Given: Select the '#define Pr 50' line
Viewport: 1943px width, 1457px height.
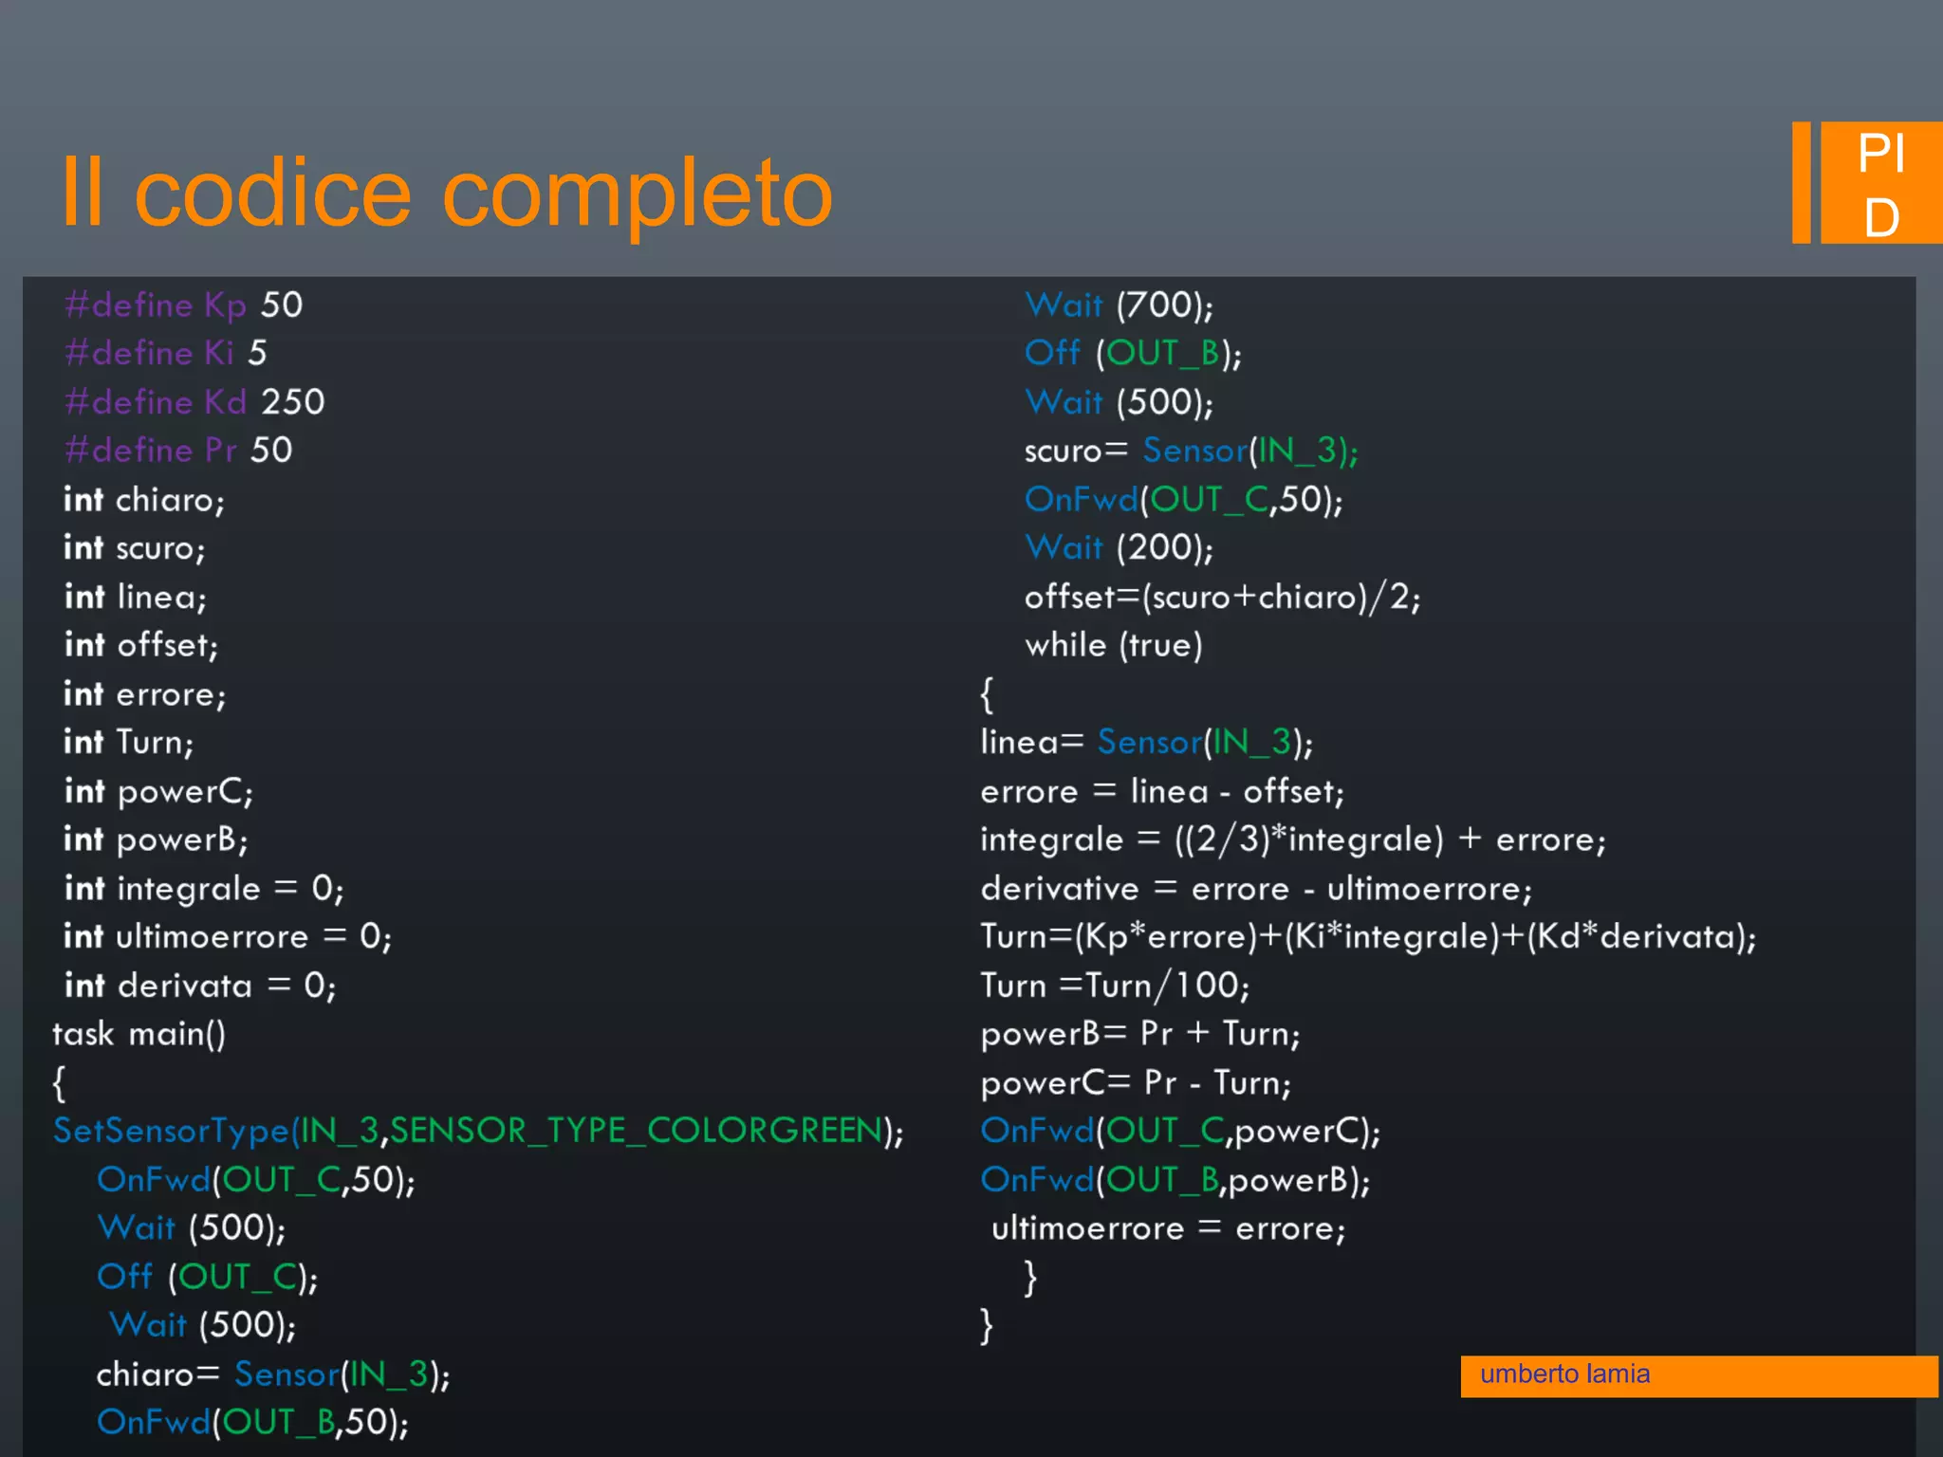Looking at the screenshot, I should tap(178, 451).
